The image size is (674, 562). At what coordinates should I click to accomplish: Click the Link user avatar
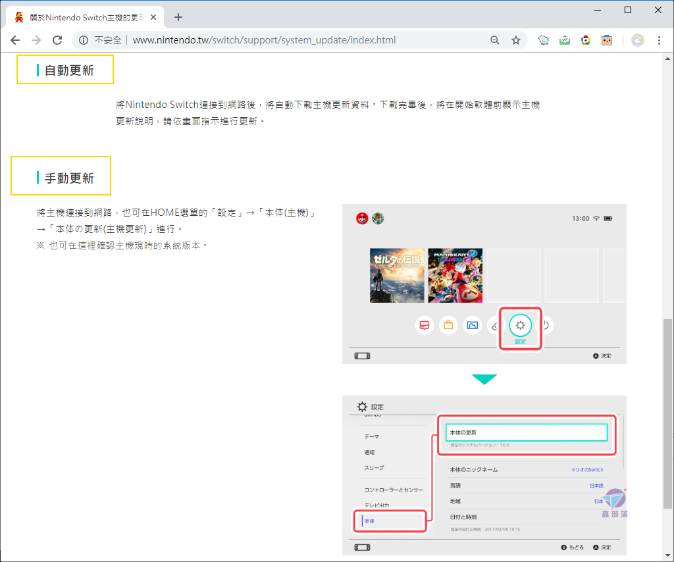point(378,218)
